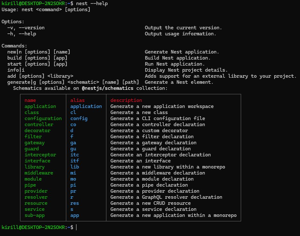The image size is (300, 236).
Task: Select the 'sub-app' schematic name
Action: [34, 216]
